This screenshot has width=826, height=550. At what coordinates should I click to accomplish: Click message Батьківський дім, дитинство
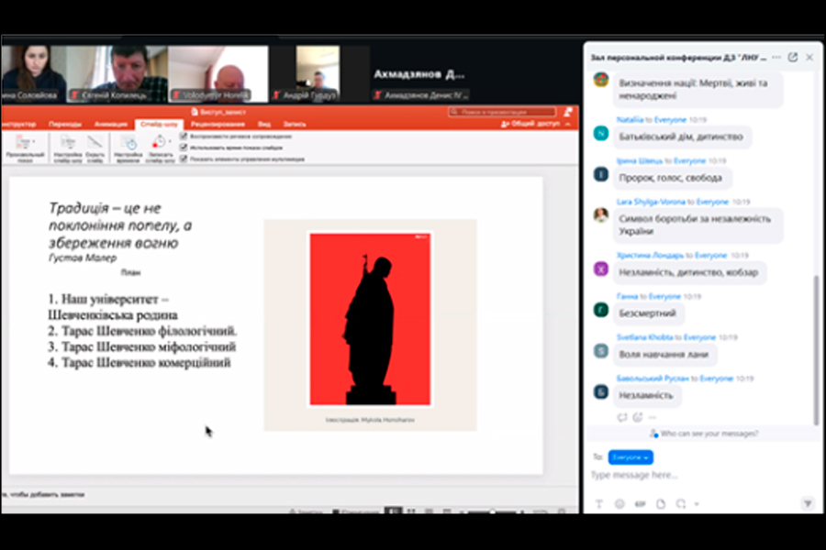681,137
